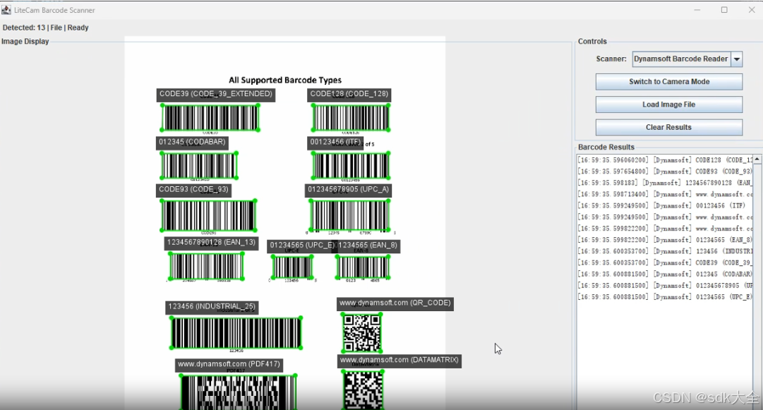Screen dimensions: 763x410
Task: Click the detected UPC-A barcode image
Action: point(350,215)
